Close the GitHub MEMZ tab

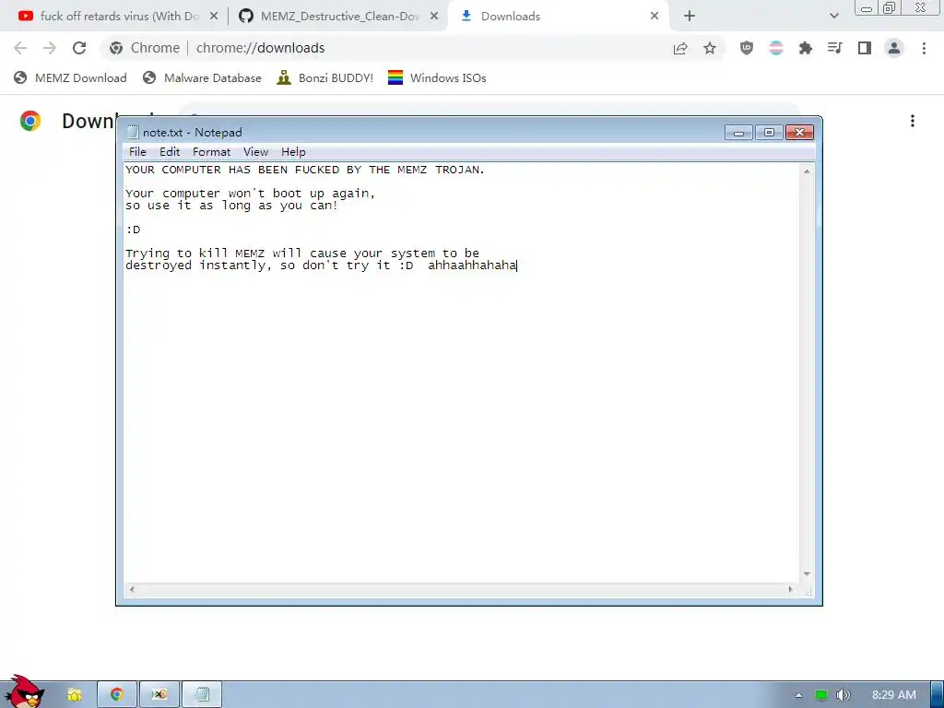tap(434, 17)
